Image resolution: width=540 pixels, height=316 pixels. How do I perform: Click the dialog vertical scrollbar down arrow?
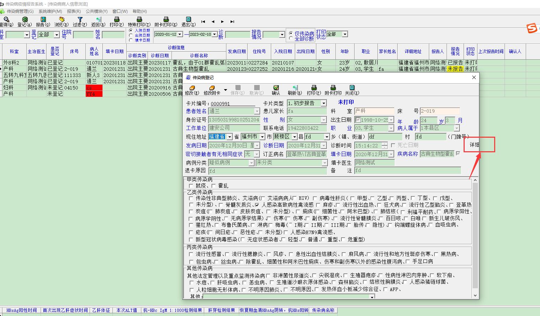point(475,296)
